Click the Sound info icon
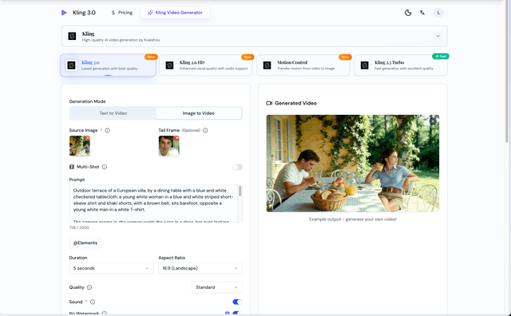The height and width of the screenshot is (316, 511). pyautogui.click(x=93, y=302)
